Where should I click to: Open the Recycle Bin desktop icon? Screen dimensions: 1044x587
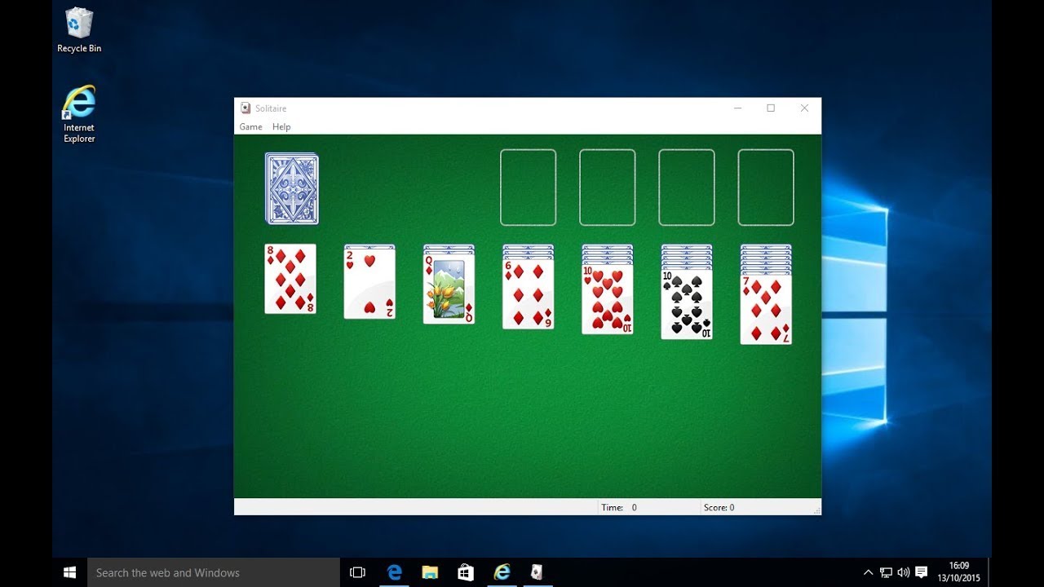(79, 30)
